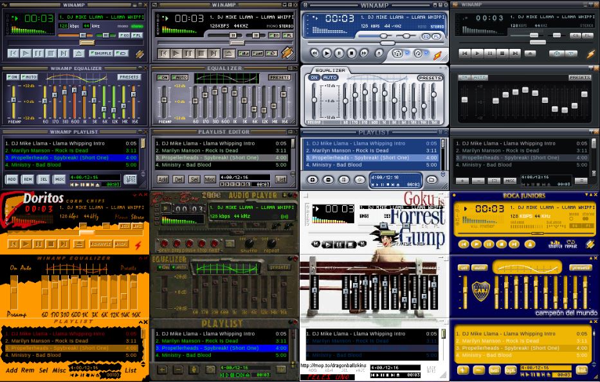This screenshot has height=382, width=600.
Task: Click the lightning bolt in the blue-silver player
Action: [438, 55]
